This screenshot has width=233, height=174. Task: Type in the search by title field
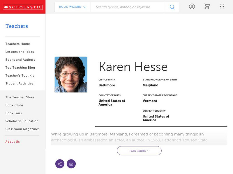[128, 7]
